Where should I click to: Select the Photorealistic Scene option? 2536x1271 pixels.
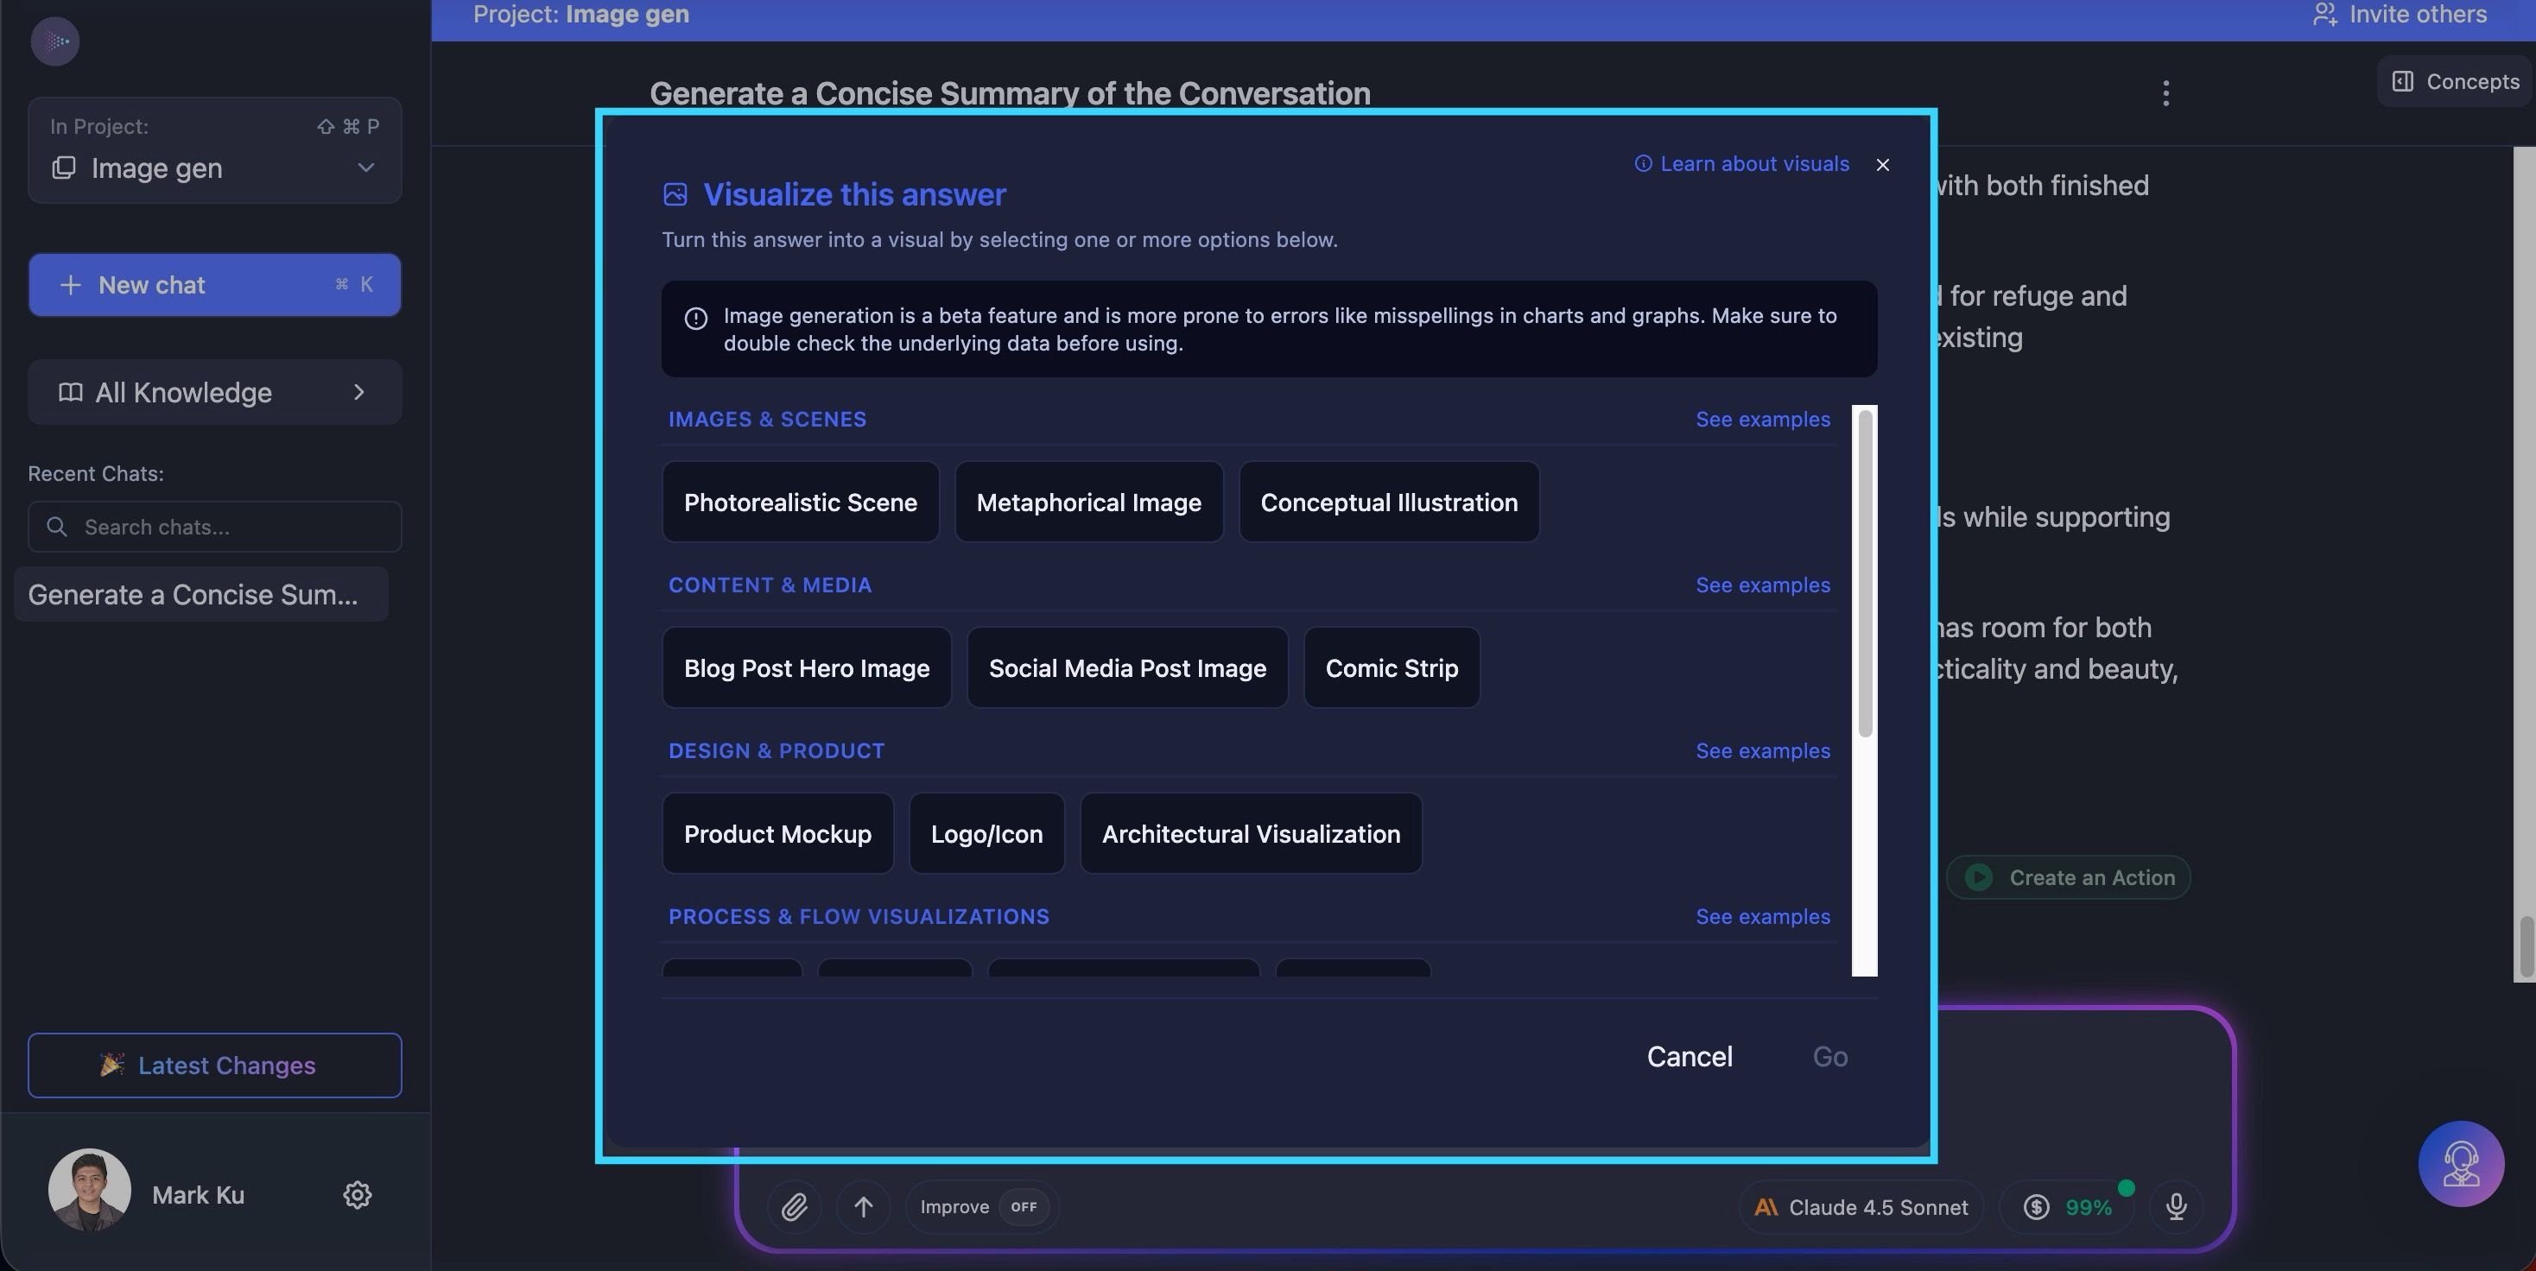(801, 502)
